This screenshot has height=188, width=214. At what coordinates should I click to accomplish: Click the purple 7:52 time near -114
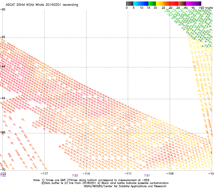(75, 176)
